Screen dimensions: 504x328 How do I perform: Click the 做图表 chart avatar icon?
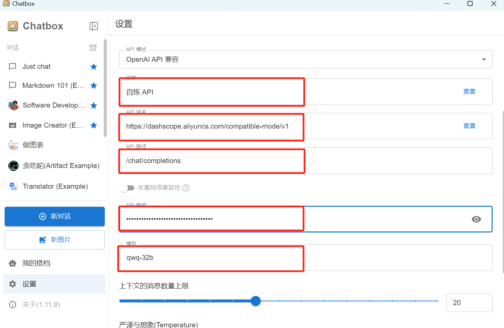[x=13, y=145]
